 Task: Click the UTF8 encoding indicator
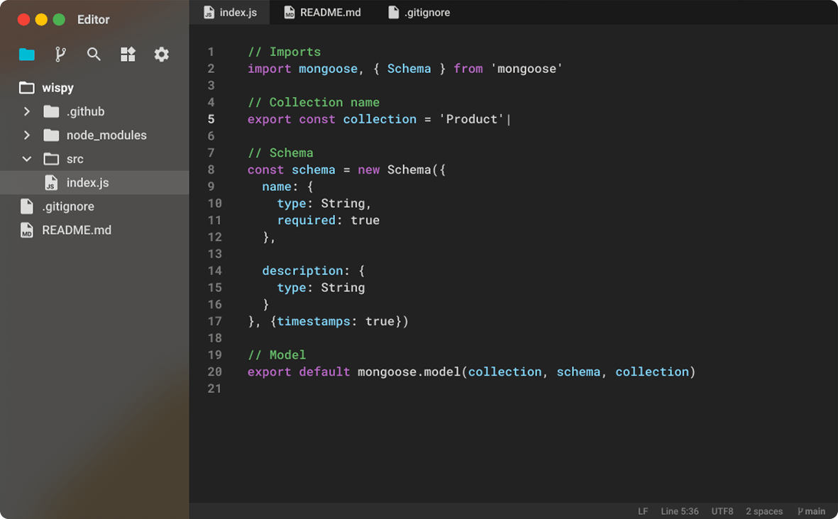point(722,511)
